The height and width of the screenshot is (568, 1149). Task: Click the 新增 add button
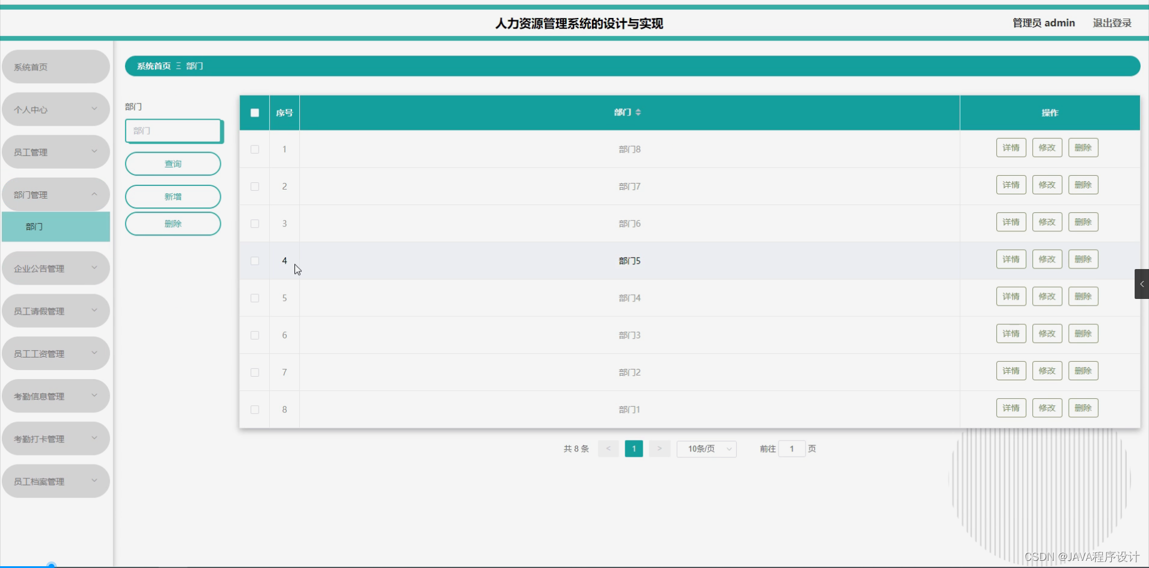[x=173, y=197]
